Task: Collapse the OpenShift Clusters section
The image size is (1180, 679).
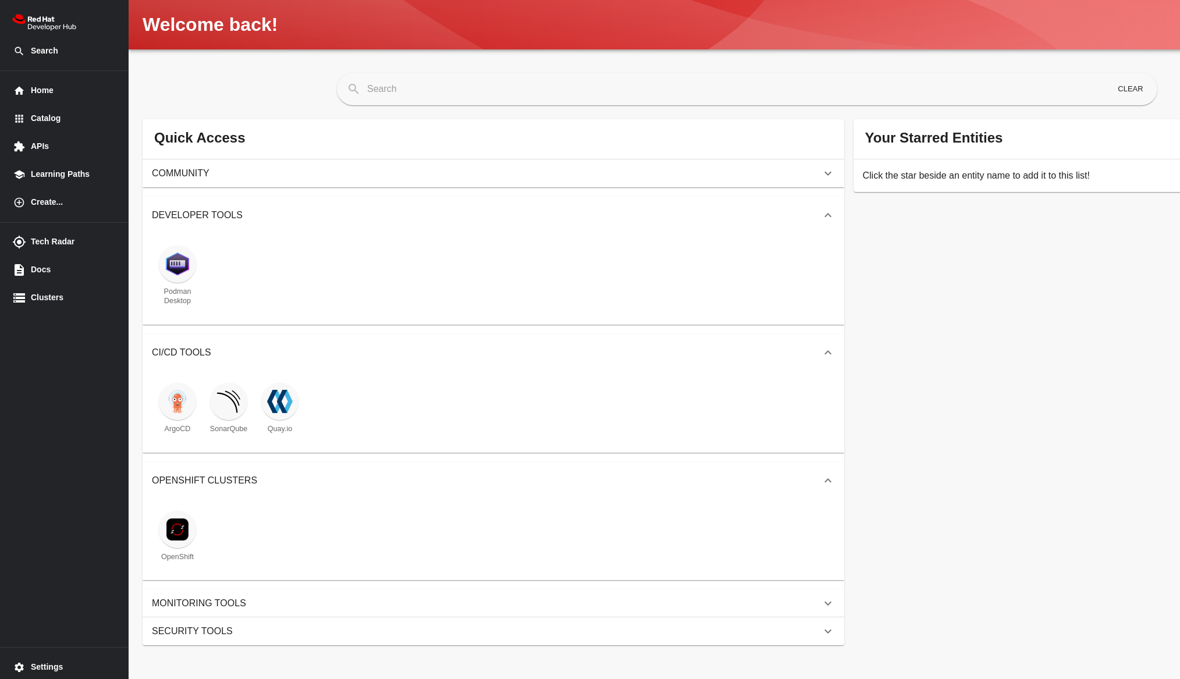Action: point(827,481)
